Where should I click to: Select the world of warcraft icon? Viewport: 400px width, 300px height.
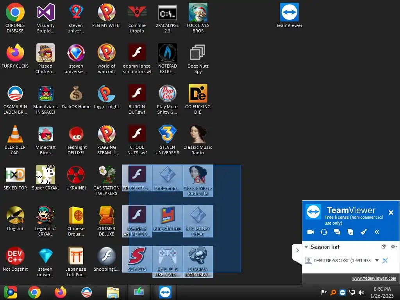[106, 59]
